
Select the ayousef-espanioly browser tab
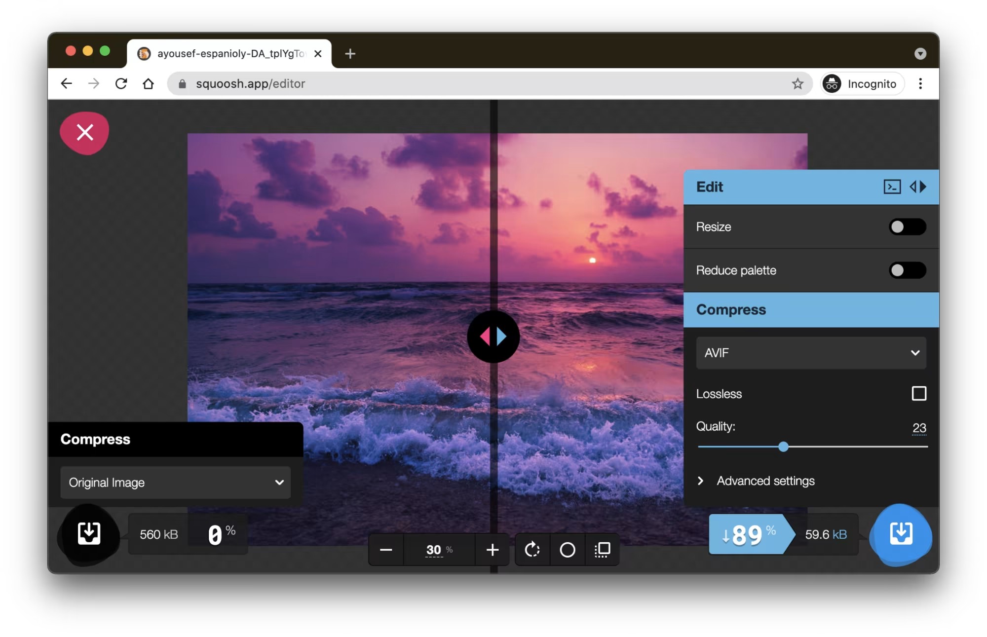230,54
